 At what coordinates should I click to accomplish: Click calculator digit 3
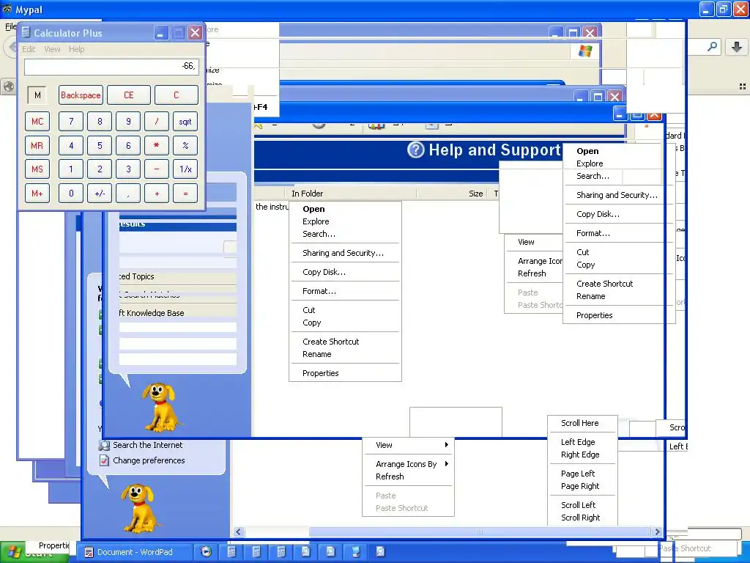point(128,169)
